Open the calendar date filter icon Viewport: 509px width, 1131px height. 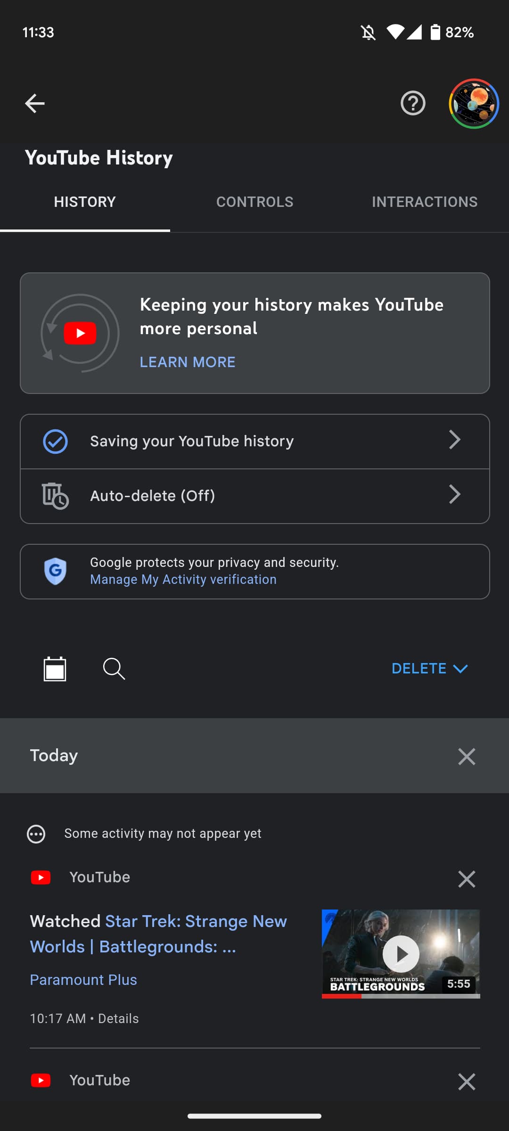point(55,669)
